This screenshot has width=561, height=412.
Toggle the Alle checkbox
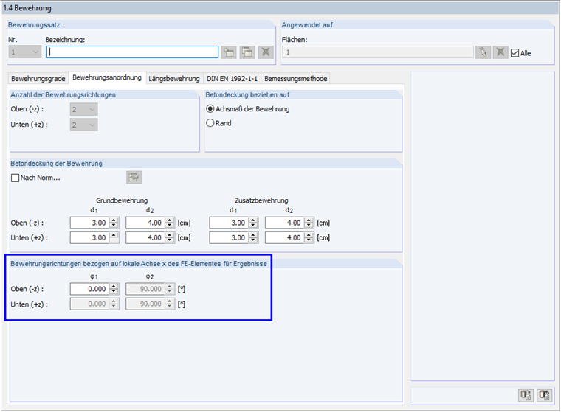tap(514, 53)
